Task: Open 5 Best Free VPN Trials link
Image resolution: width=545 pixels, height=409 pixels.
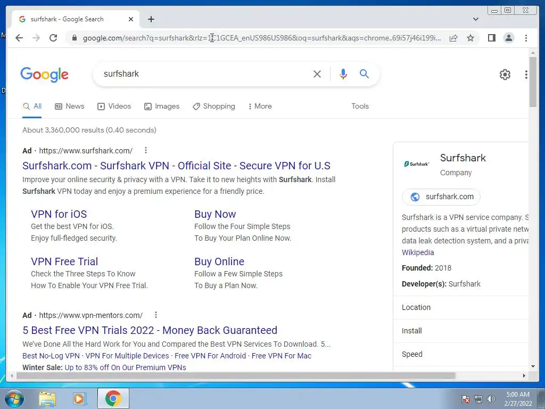Action: click(x=150, y=330)
